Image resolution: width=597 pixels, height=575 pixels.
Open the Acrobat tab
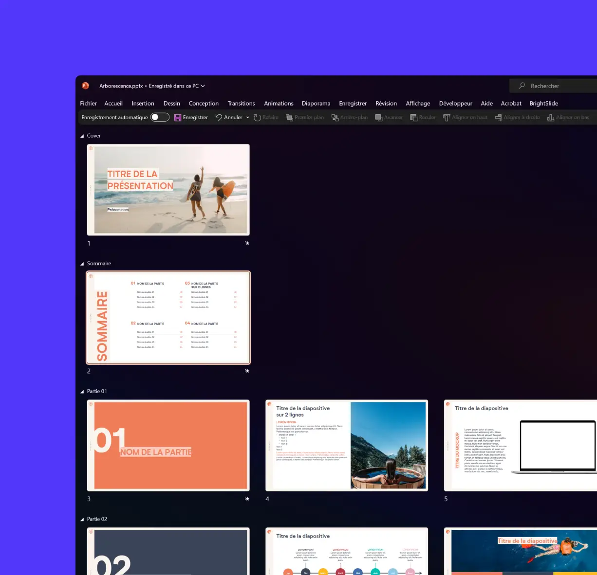pyautogui.click(x=511, y=103)
